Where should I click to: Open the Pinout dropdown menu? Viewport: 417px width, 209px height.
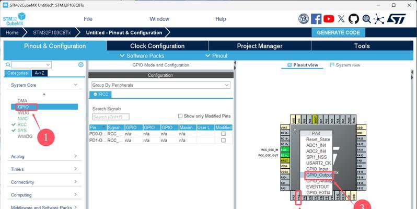click(x=216, y=56)
